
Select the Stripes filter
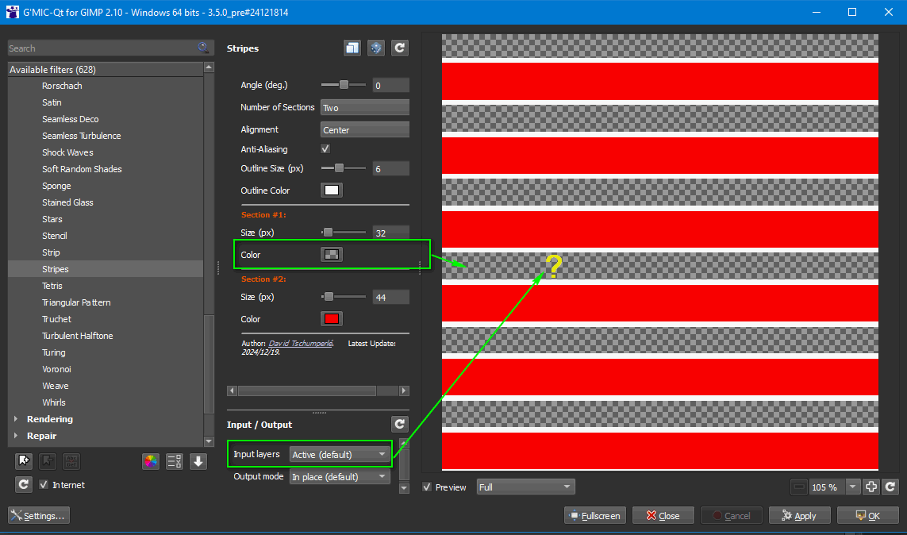click(55, 269)
